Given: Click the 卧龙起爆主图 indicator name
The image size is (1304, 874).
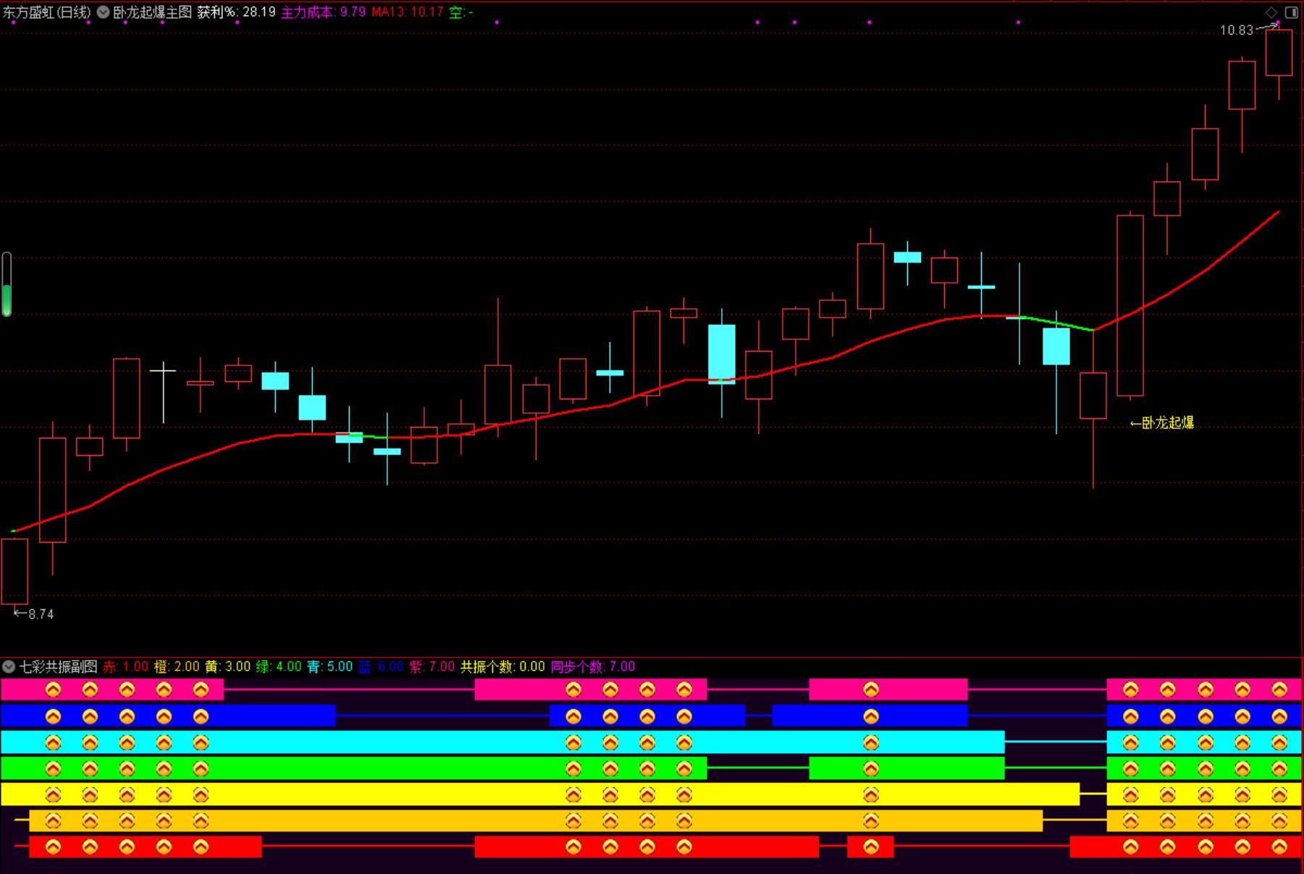Looking at the screenshot, I should coord(152,12).
